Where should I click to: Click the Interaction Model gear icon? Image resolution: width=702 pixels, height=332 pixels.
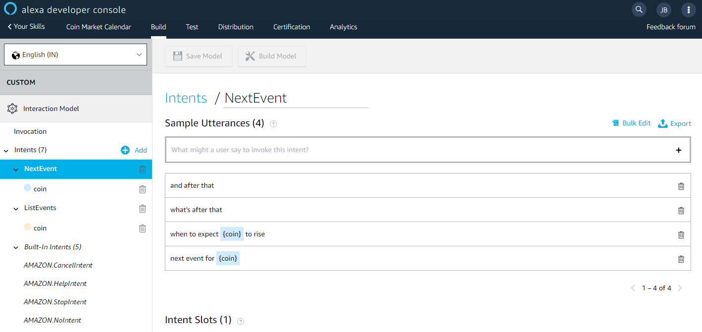pos(12,109)
